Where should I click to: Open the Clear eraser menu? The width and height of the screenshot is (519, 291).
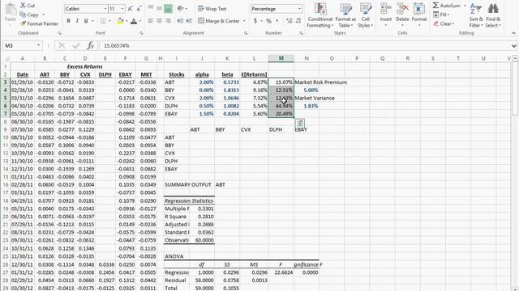[x=444, y=23]
